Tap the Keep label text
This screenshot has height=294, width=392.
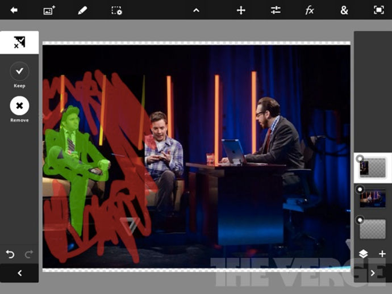19,86
